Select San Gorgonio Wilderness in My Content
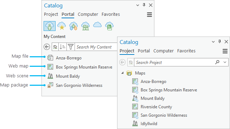The width and height of the screenshot is (230, 129). coord(79,85)
